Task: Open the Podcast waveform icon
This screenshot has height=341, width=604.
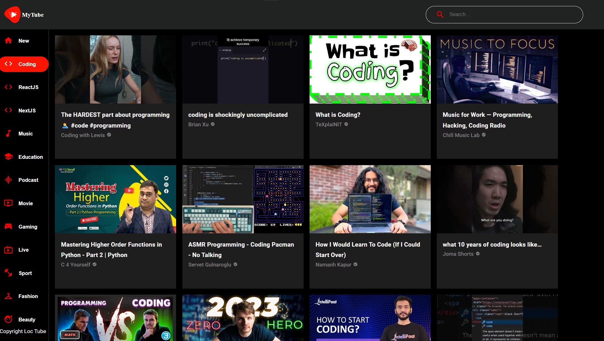Action: pos(9,180)
